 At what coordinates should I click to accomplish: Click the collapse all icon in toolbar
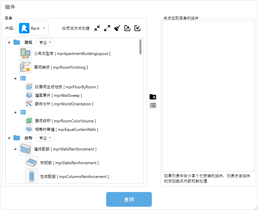pos(97,28)
